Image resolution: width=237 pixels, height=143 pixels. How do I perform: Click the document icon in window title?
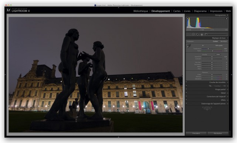95,5
